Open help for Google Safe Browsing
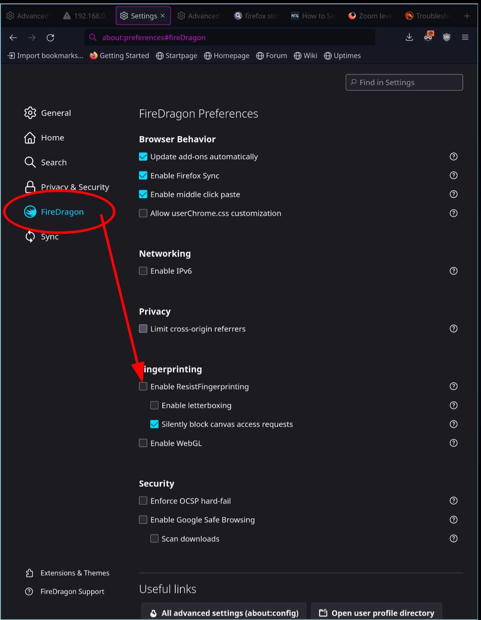 (454, 520)
